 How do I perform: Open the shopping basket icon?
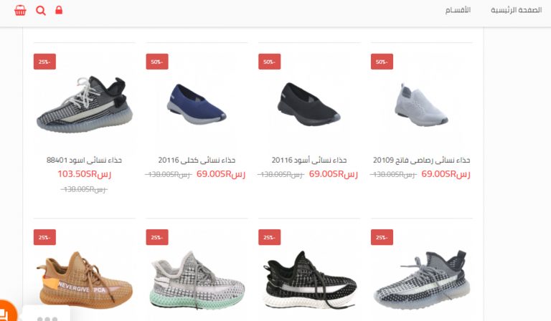[20, 11]
